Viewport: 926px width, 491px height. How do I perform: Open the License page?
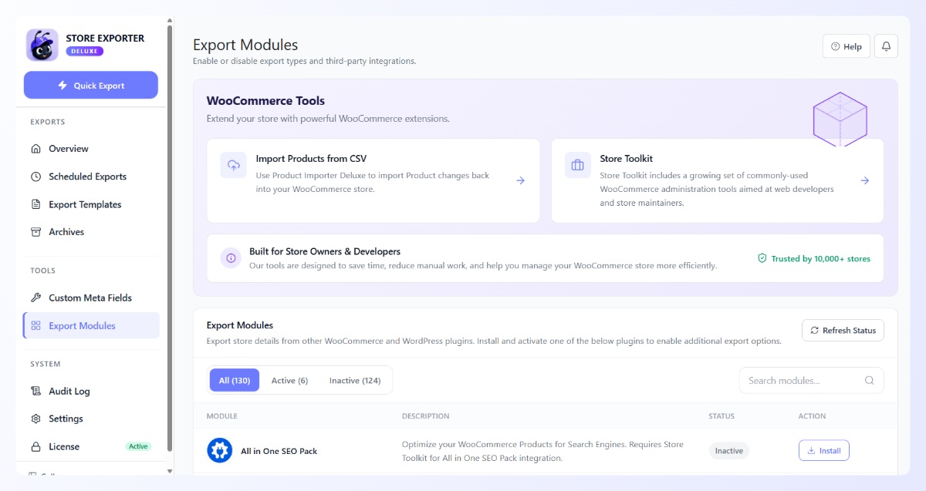click(x=91, y=446)
